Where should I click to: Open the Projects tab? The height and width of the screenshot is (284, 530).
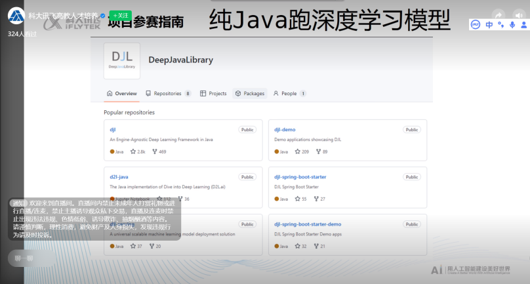[213, 93]
